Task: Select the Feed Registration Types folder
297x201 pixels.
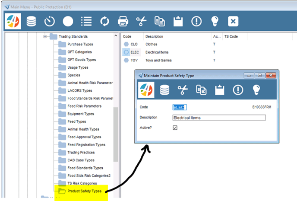Action: pos(86,145)
